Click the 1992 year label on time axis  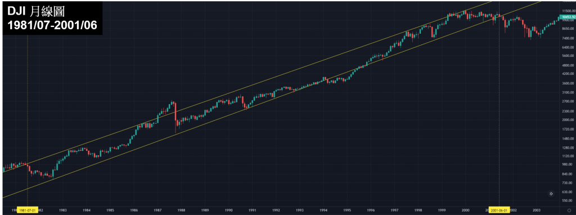(x=276, y=210)
